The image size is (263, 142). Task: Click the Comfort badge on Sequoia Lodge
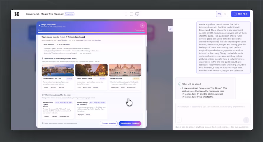coord(103,79)
